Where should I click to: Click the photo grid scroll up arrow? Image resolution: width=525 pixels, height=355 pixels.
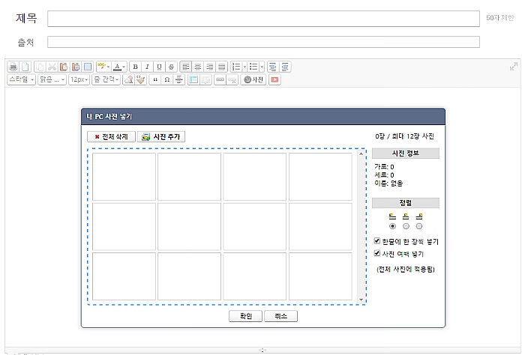pos(361,154)
